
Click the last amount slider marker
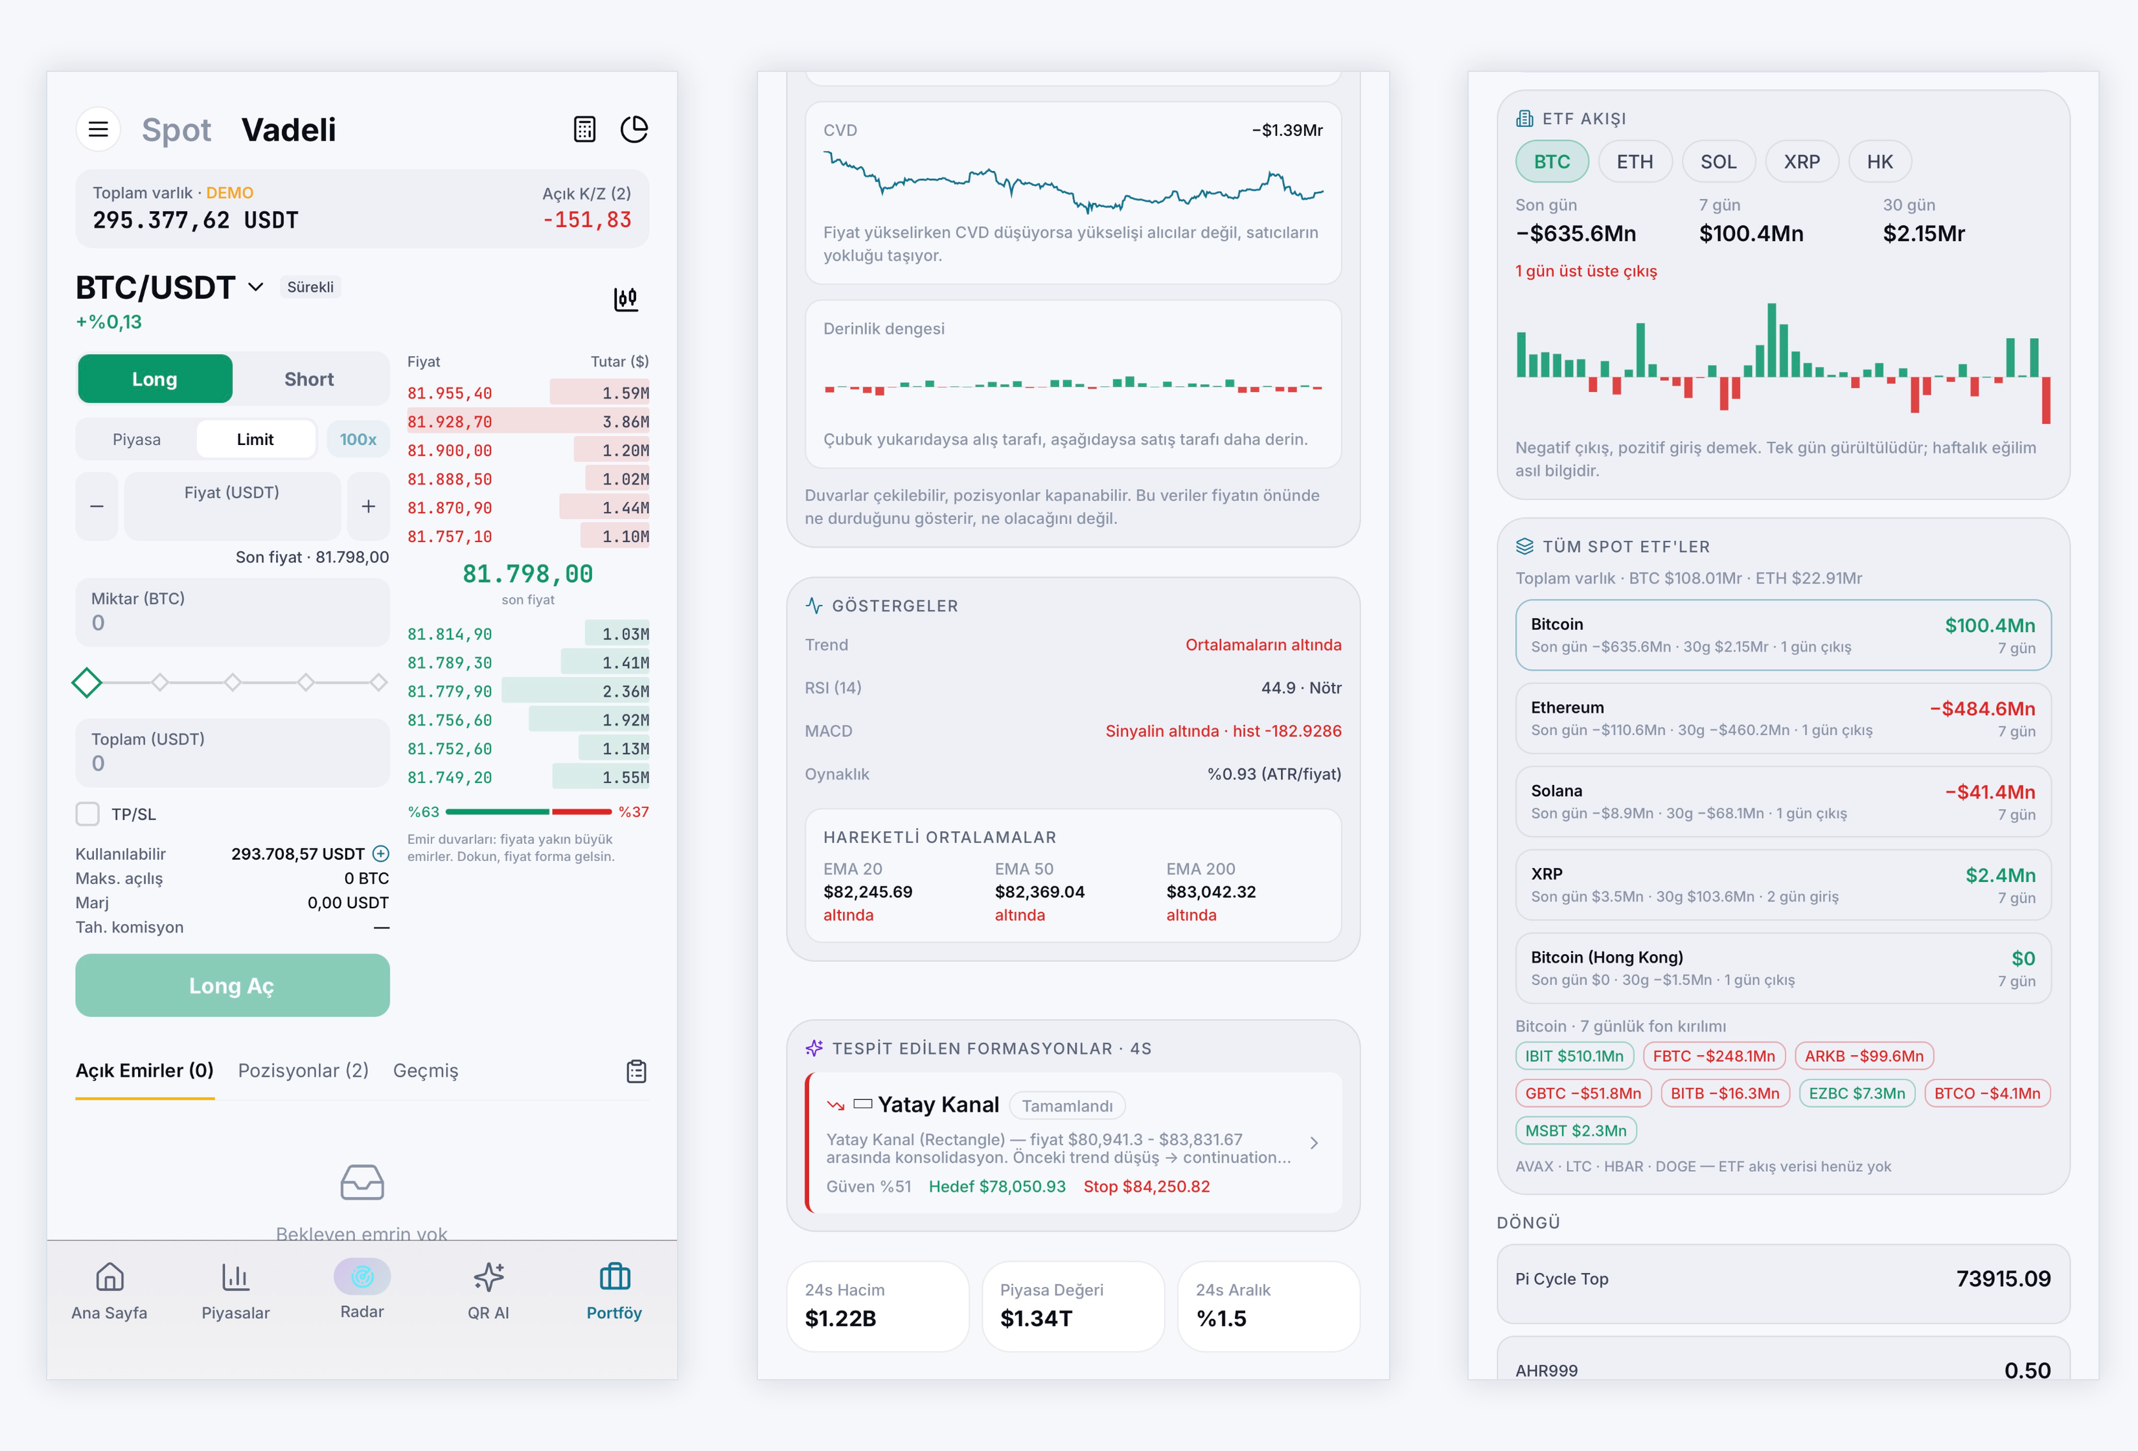click(378, 682)
